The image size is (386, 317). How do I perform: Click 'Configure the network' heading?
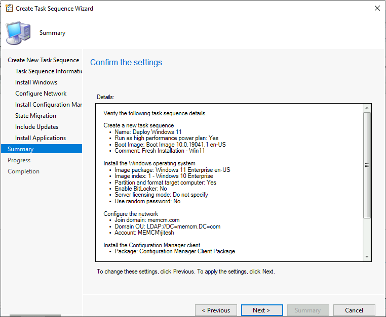(x=131, y=214)
